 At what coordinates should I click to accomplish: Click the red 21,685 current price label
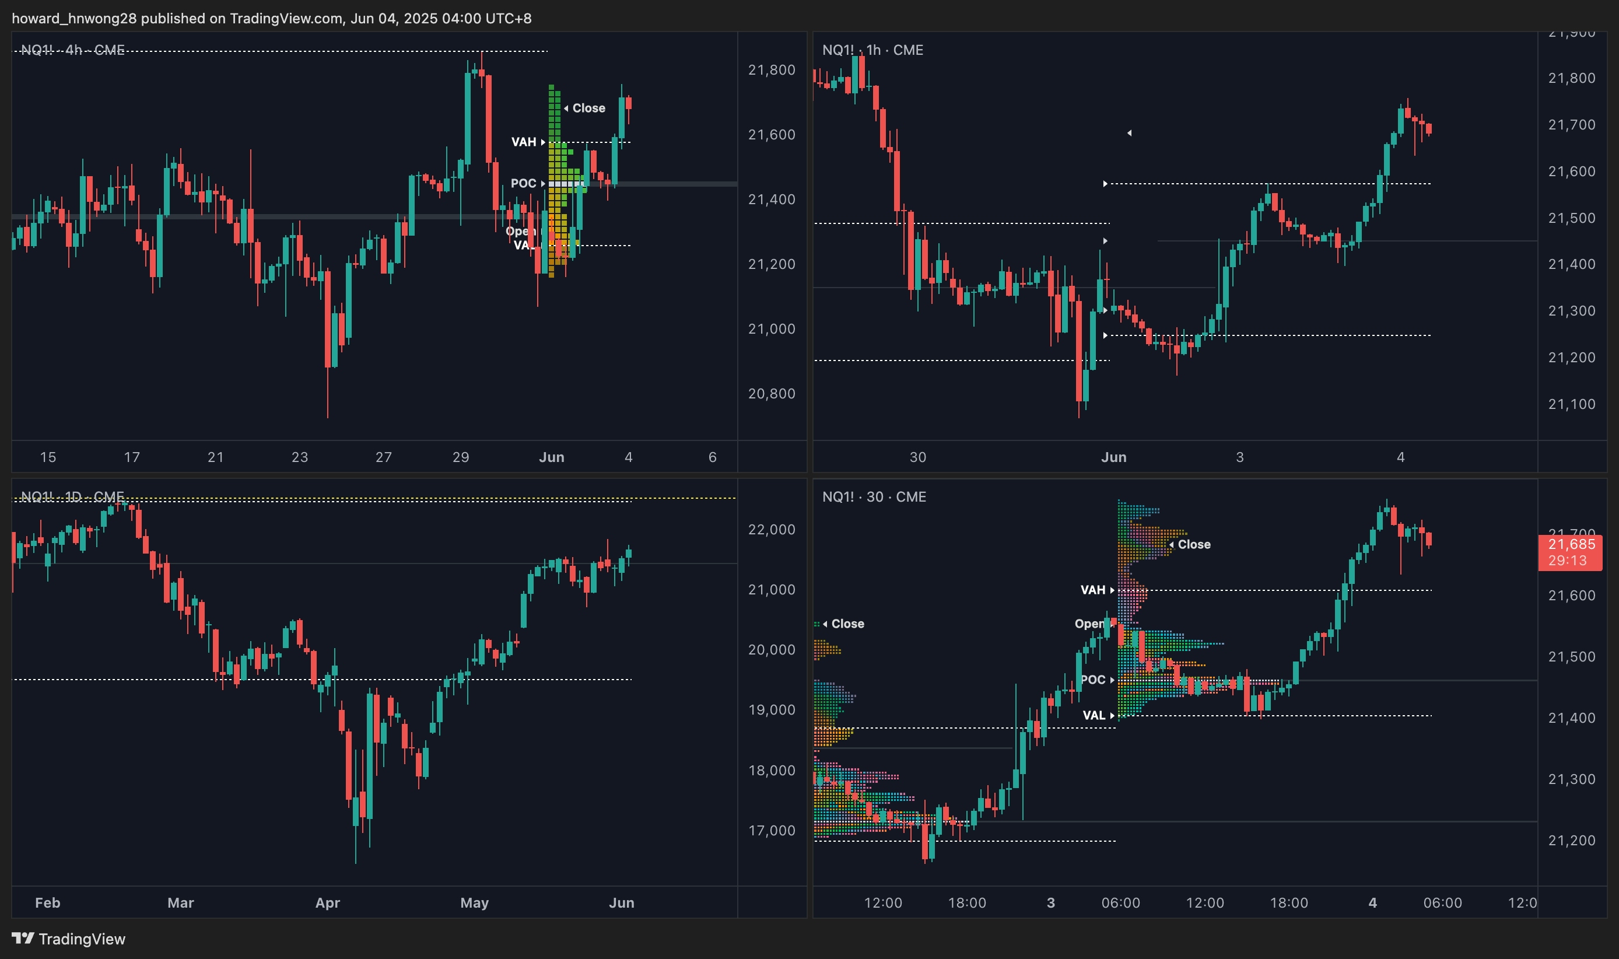point(1571,544)
